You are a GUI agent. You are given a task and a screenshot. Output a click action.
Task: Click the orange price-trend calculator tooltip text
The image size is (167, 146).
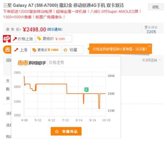click(x=119, y=49)
